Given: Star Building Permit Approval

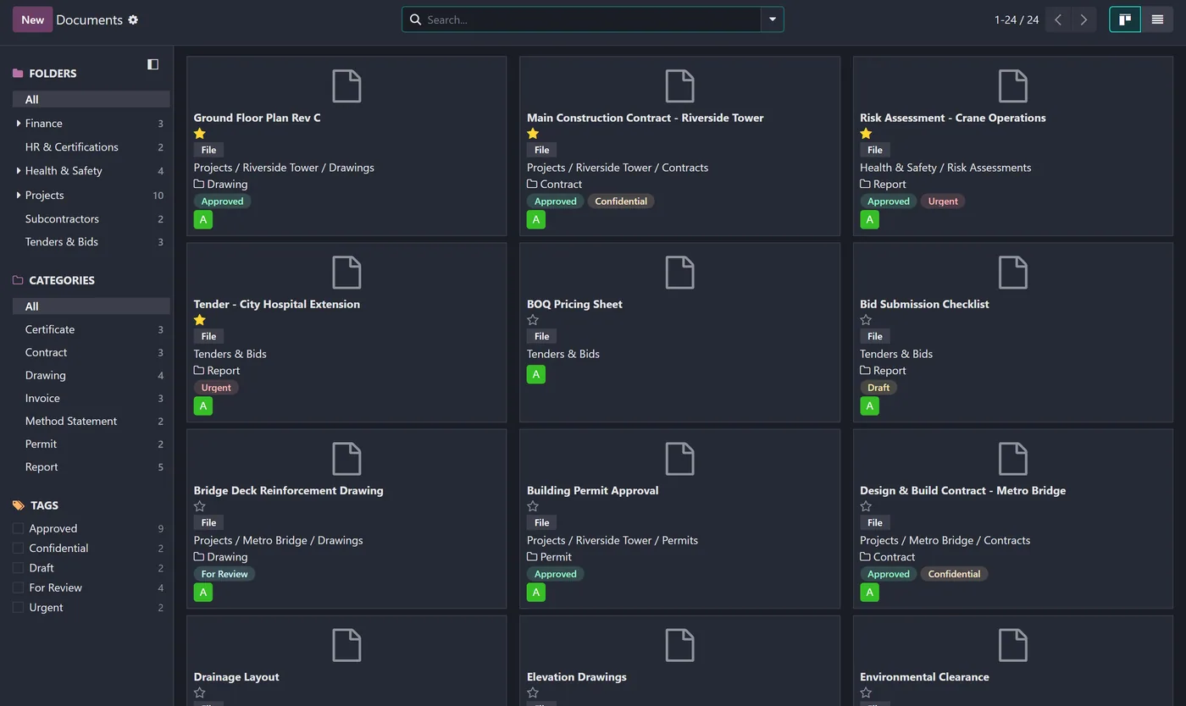Looking at the screenshot, I should click(x=533, y=506).
